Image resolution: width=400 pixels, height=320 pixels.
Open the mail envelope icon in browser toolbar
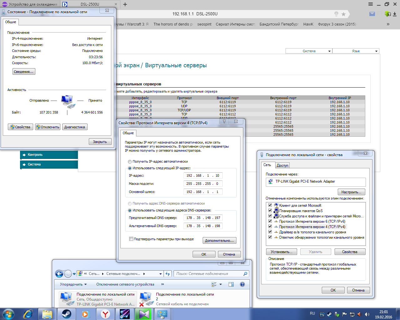(372, 14)
